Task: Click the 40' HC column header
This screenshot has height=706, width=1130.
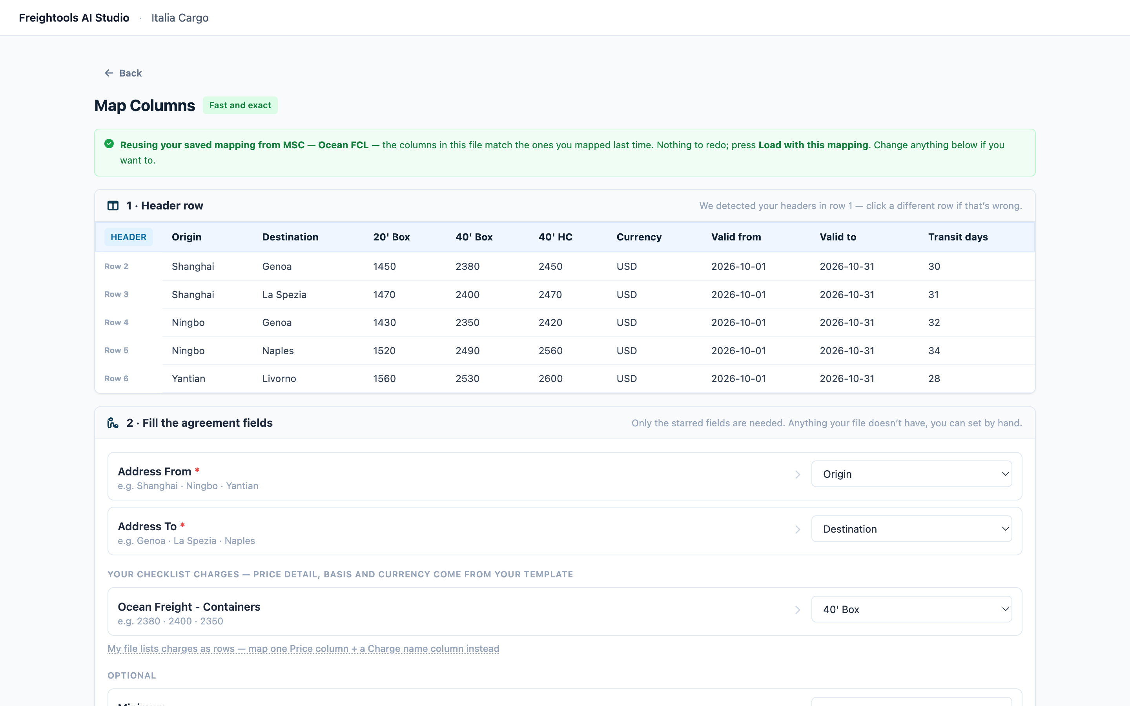Action: [555, 237]
